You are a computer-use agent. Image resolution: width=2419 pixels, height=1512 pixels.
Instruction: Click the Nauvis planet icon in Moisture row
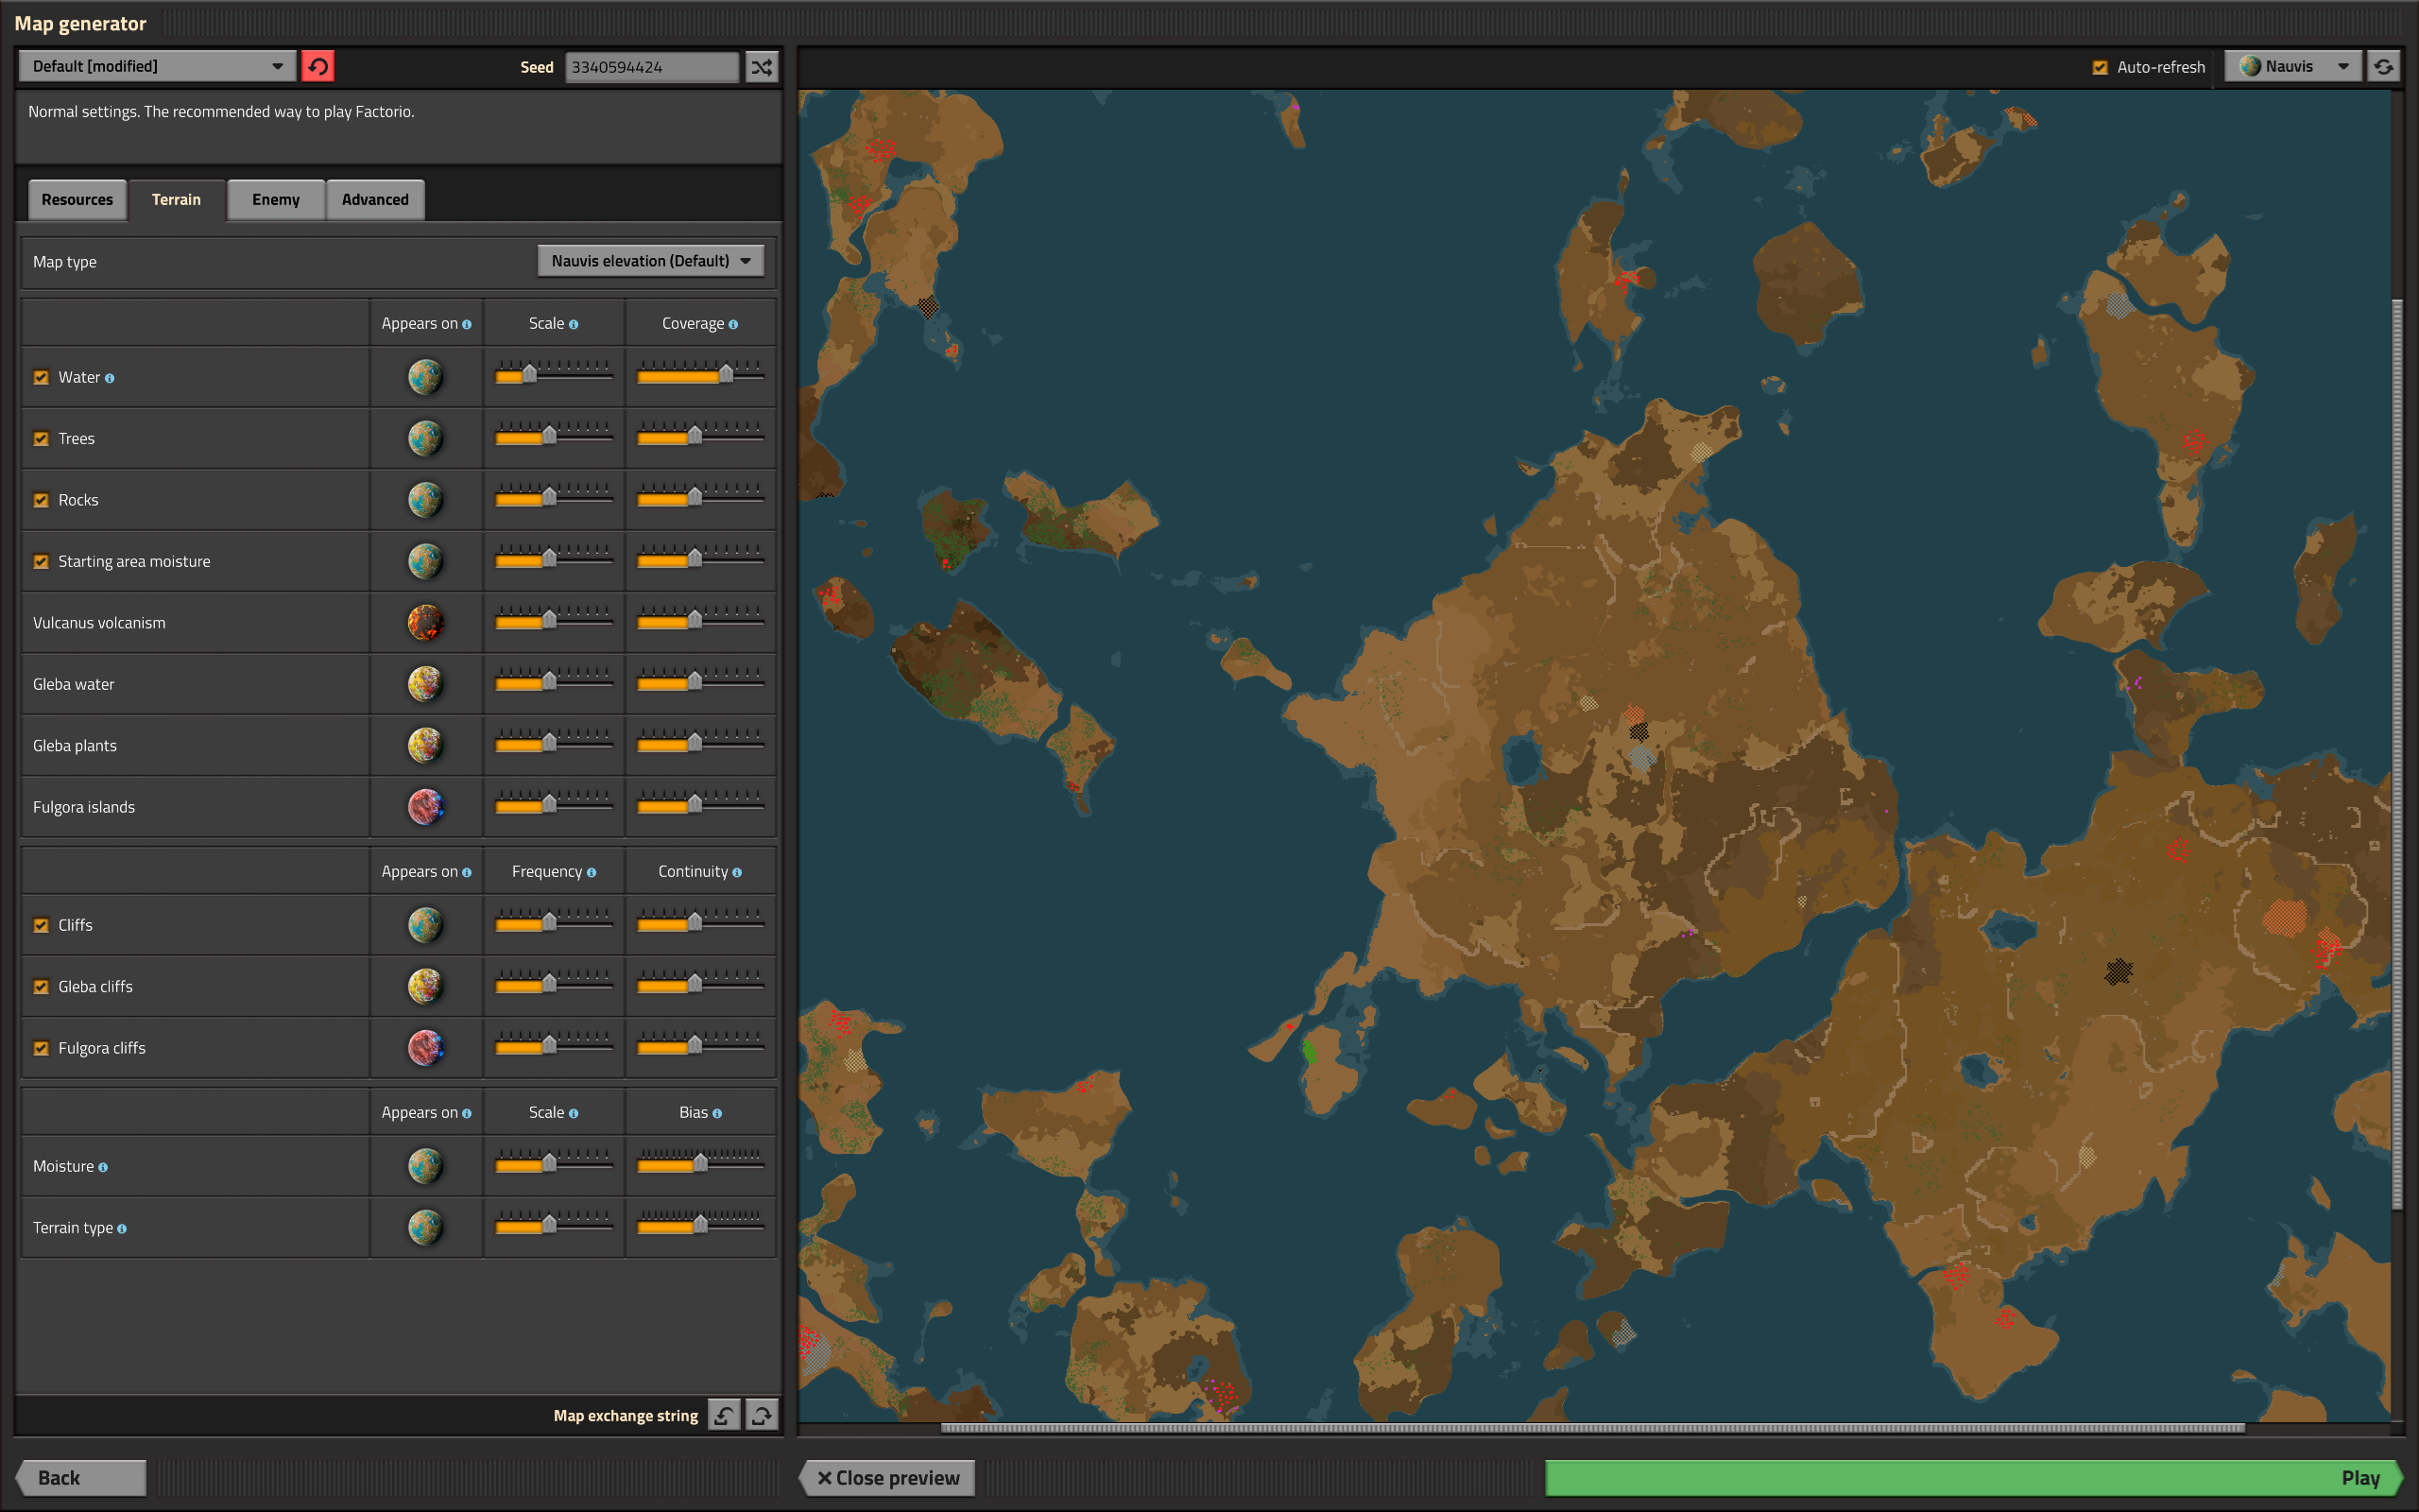pos(425,1166)
